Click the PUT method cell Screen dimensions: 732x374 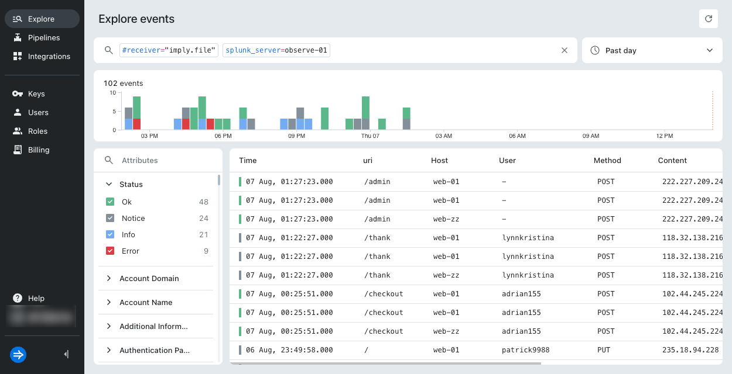tap(604, 350)
